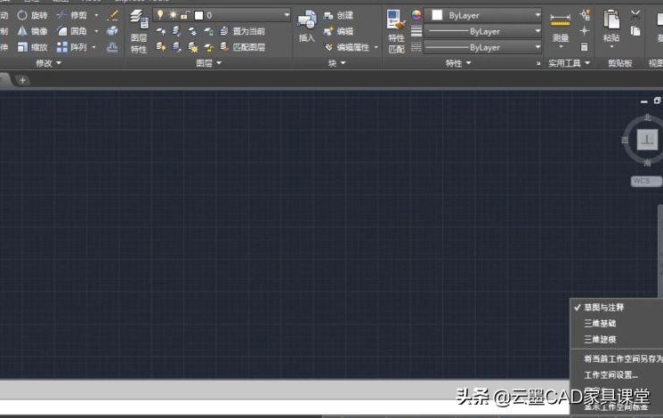Choose 三维建模 from workspace menu

[599, 339]
